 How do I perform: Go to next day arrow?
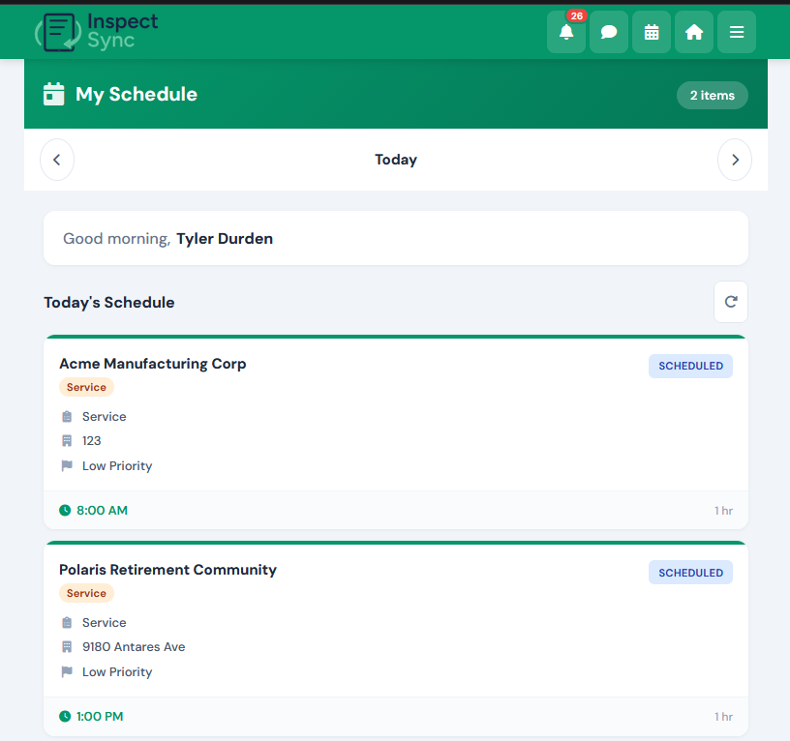point(735,160)
